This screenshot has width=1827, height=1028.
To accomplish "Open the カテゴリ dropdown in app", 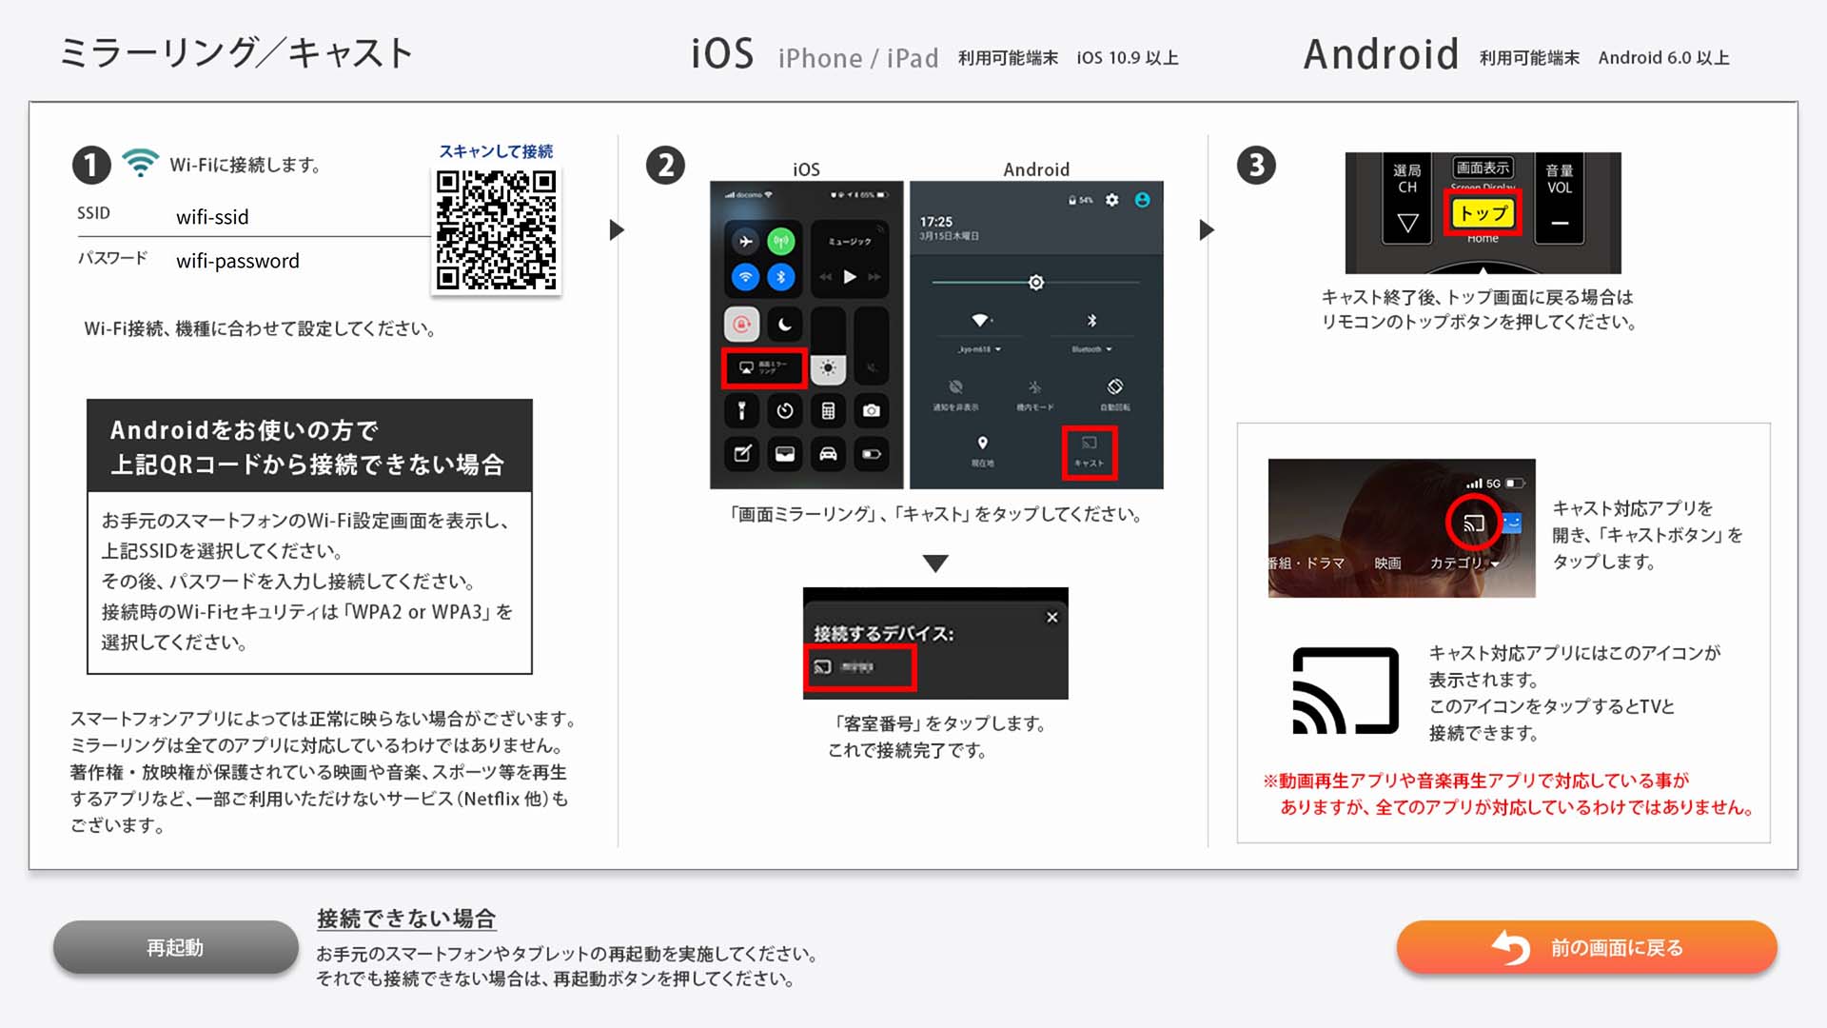I will pos(1464,563).
